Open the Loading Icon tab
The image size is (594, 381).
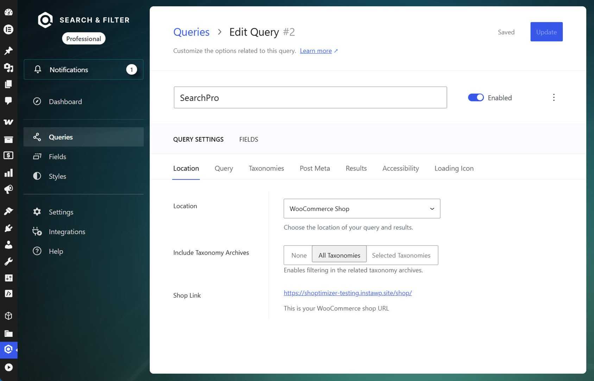click(454, 168)
